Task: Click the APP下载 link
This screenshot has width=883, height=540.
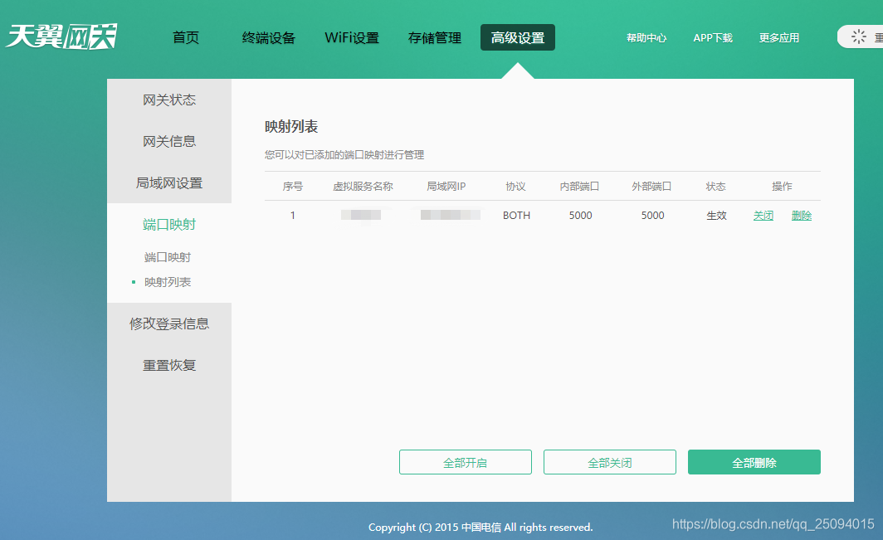Action: coord(712,36)
